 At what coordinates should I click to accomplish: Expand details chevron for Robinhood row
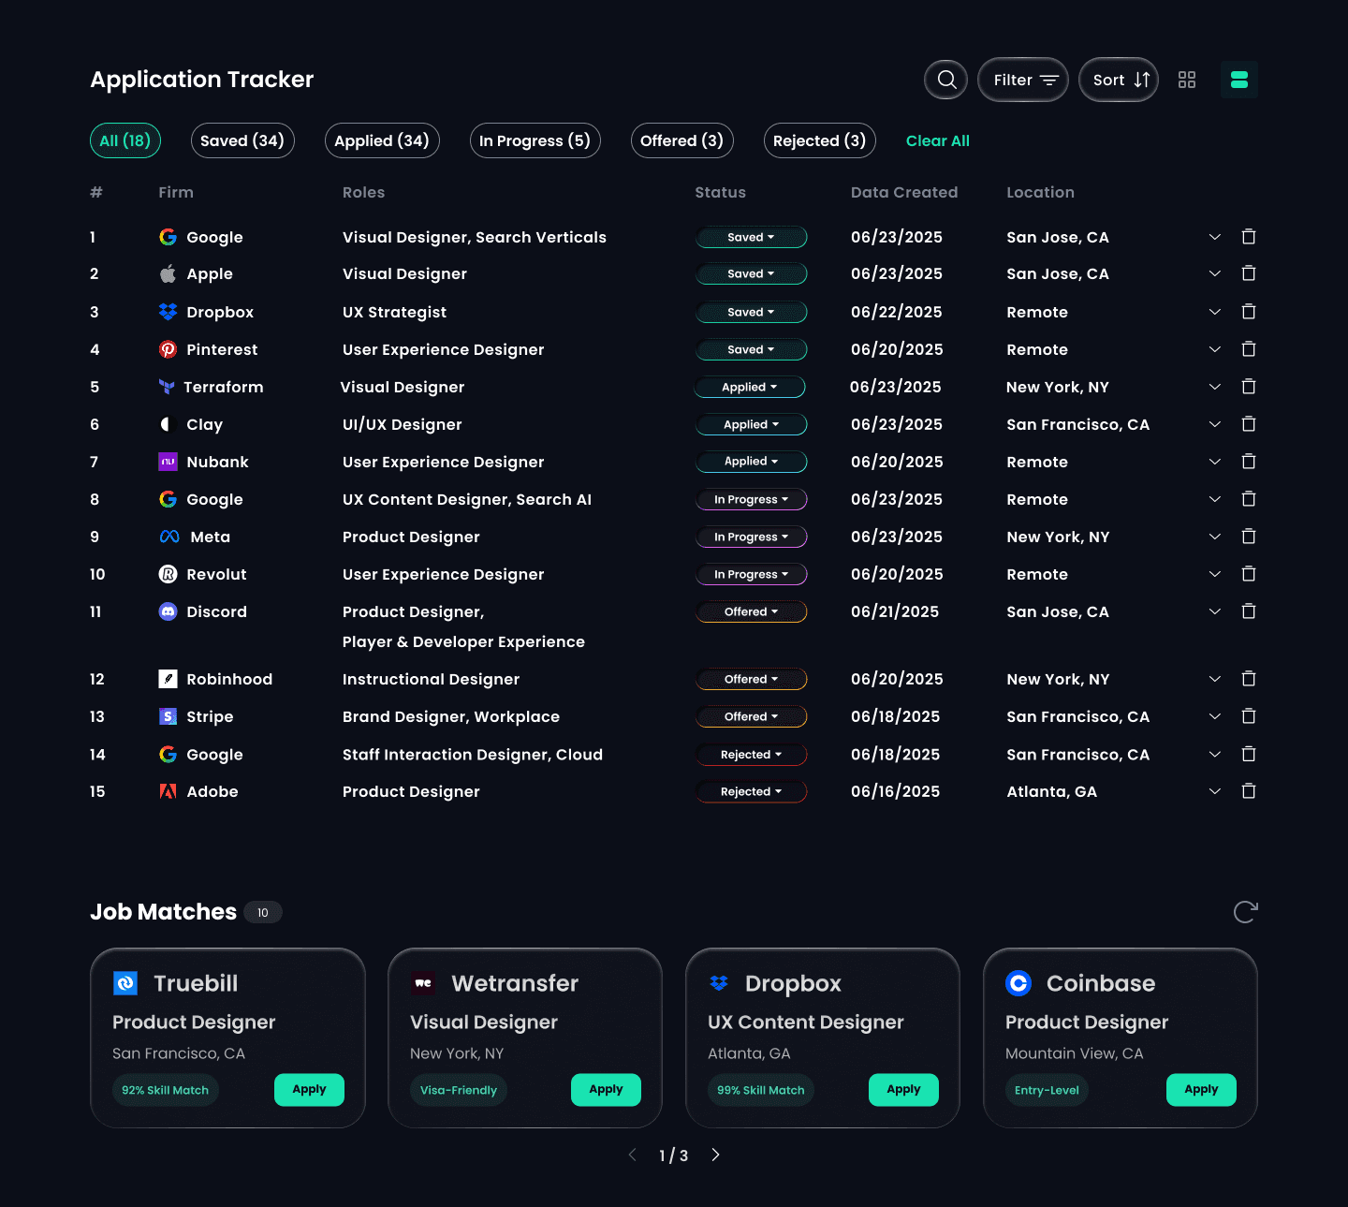pos(1214,679)
